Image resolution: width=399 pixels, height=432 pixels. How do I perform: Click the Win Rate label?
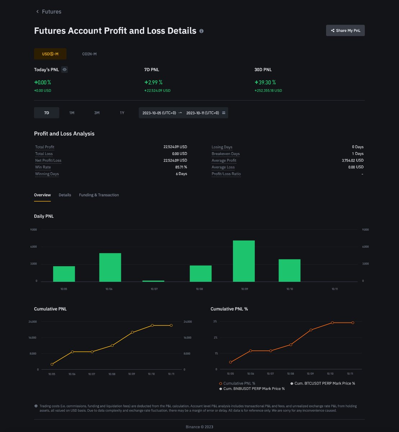click(43, 167)
